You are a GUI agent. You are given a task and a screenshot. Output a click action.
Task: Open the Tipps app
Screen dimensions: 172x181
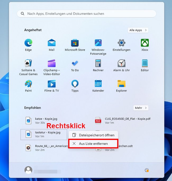(x=75, y=83)
